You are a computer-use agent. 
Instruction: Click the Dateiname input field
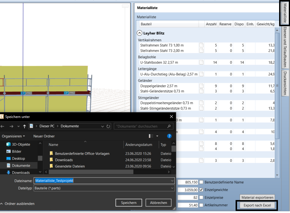104,181
